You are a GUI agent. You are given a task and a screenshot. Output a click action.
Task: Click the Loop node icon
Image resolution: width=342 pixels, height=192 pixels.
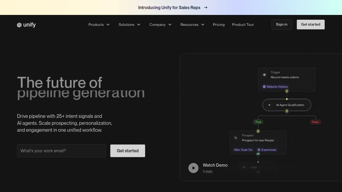(244, 167)
